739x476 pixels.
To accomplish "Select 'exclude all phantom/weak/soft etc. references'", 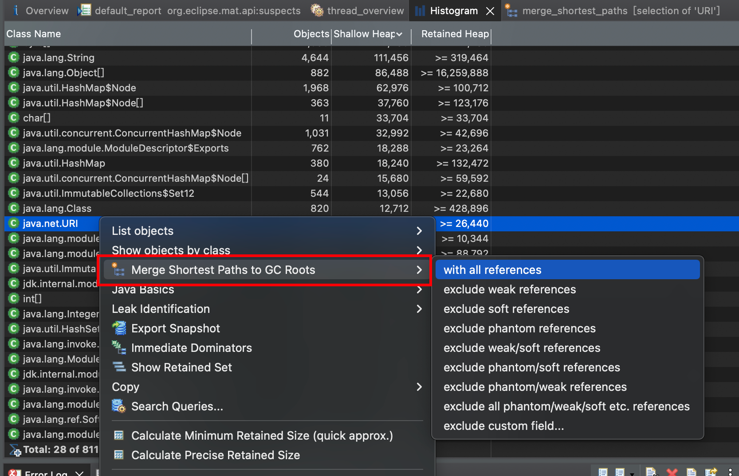I will click(568, 406).
